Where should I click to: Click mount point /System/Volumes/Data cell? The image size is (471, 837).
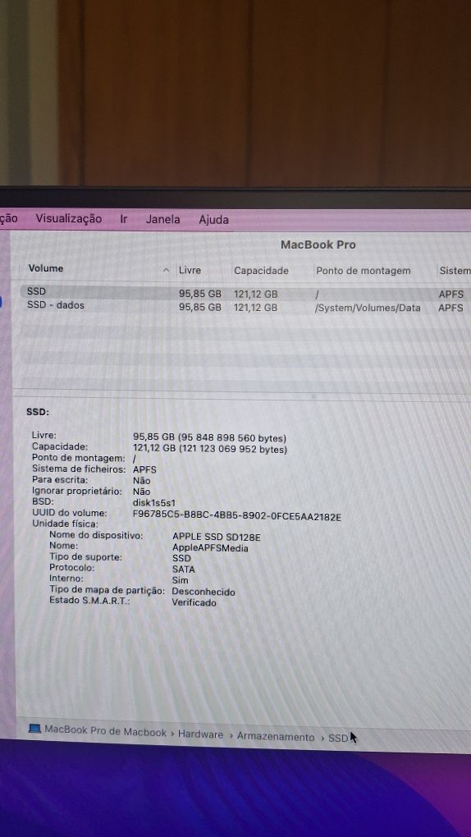point(368,308)
